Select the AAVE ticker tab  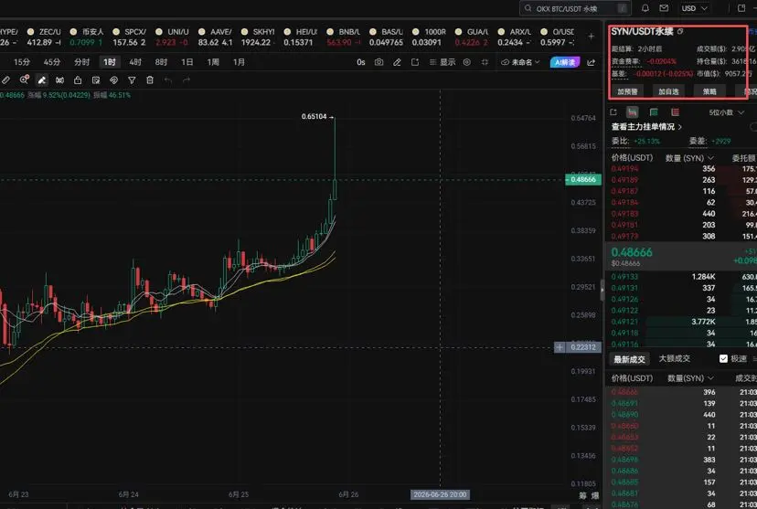216,37
